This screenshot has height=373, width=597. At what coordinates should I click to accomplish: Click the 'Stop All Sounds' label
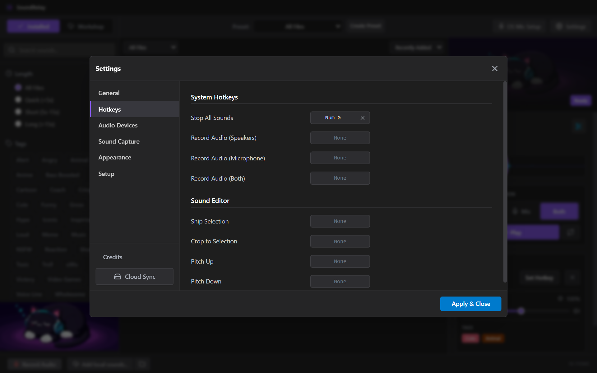[212, 118]
